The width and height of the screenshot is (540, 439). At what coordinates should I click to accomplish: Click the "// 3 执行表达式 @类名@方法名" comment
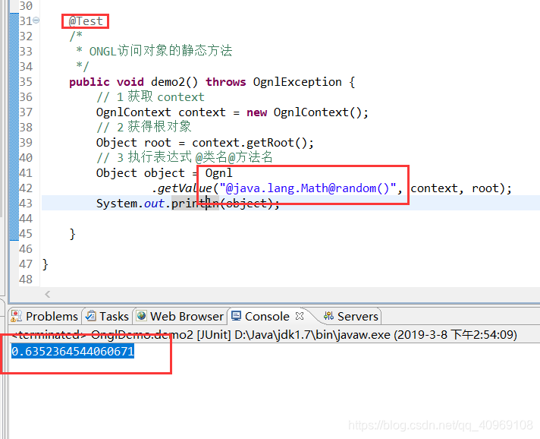point(184,157)
